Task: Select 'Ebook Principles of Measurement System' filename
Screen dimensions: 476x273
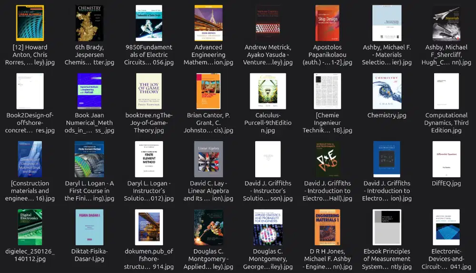Action: (x=387, y=259)
